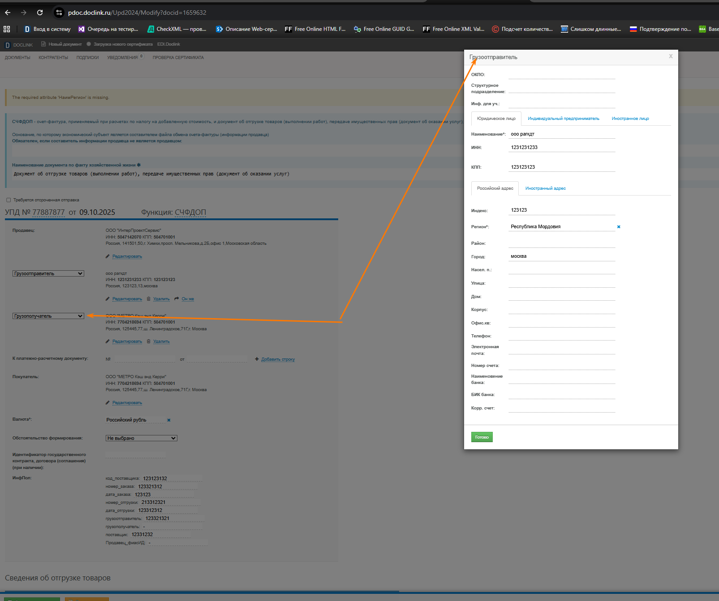
Task: Click 'Удалить' link under Грузополучатель
Action: point(161,341)
